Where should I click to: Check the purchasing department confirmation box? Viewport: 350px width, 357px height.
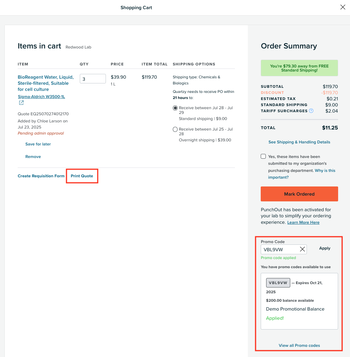click(263, 156)
